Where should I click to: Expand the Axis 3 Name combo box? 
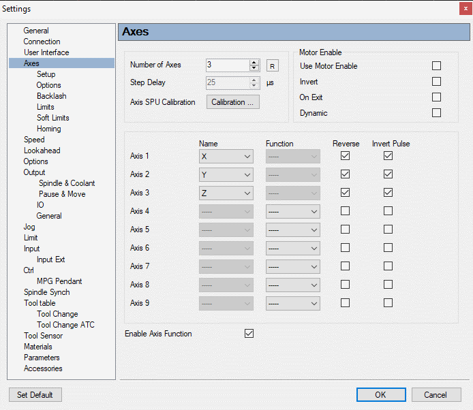pyautogui.click(x=226, y=193)
